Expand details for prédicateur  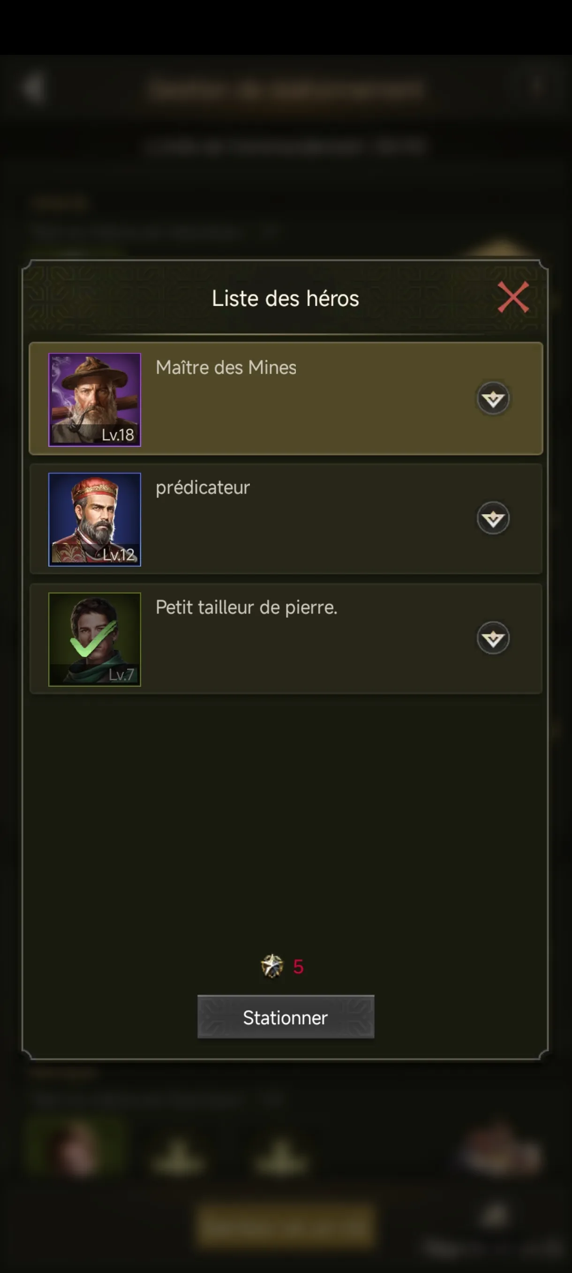[493, 518]
